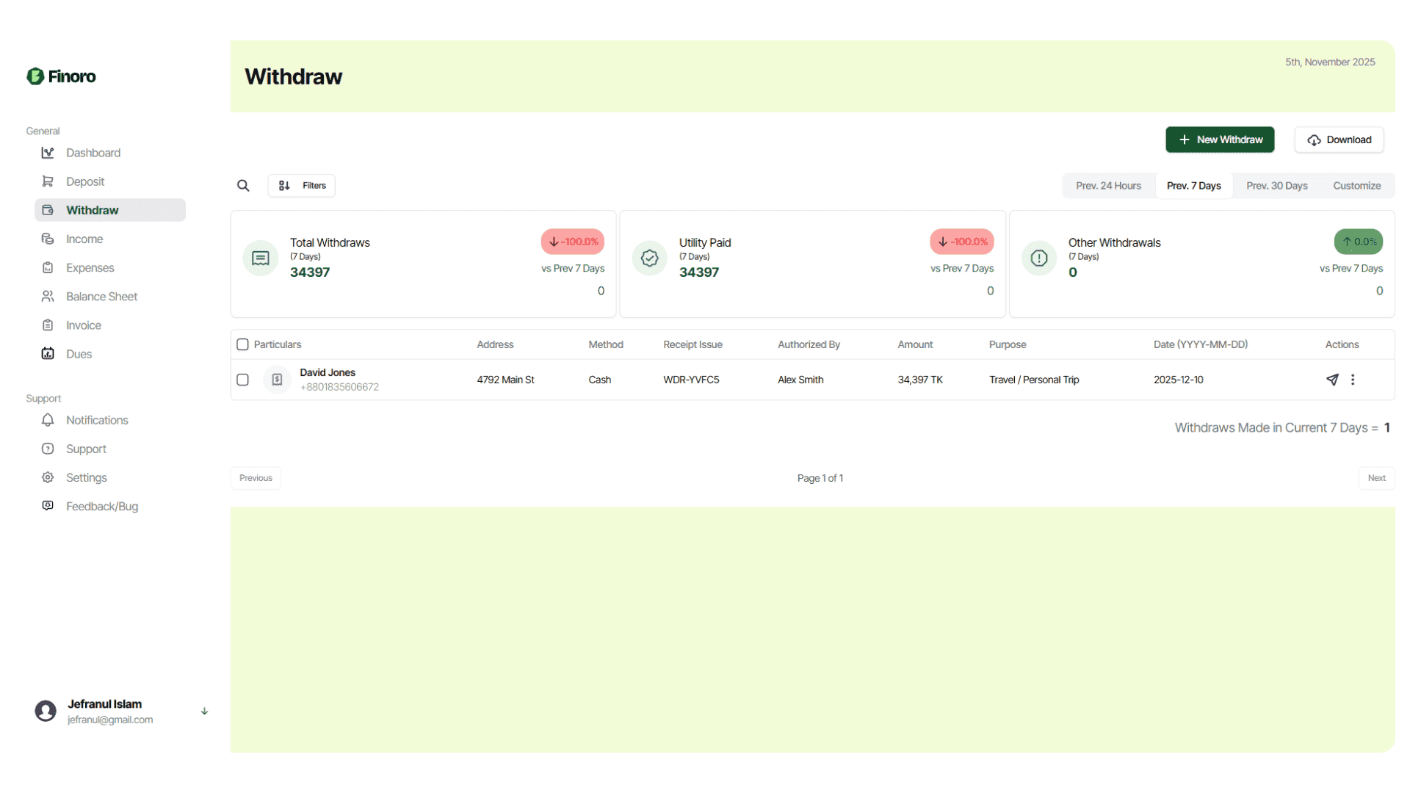Expand the Jefranul Islam account dropdown arrow
The height and width of the screenshot is (793, 1410).
(205, 711)
